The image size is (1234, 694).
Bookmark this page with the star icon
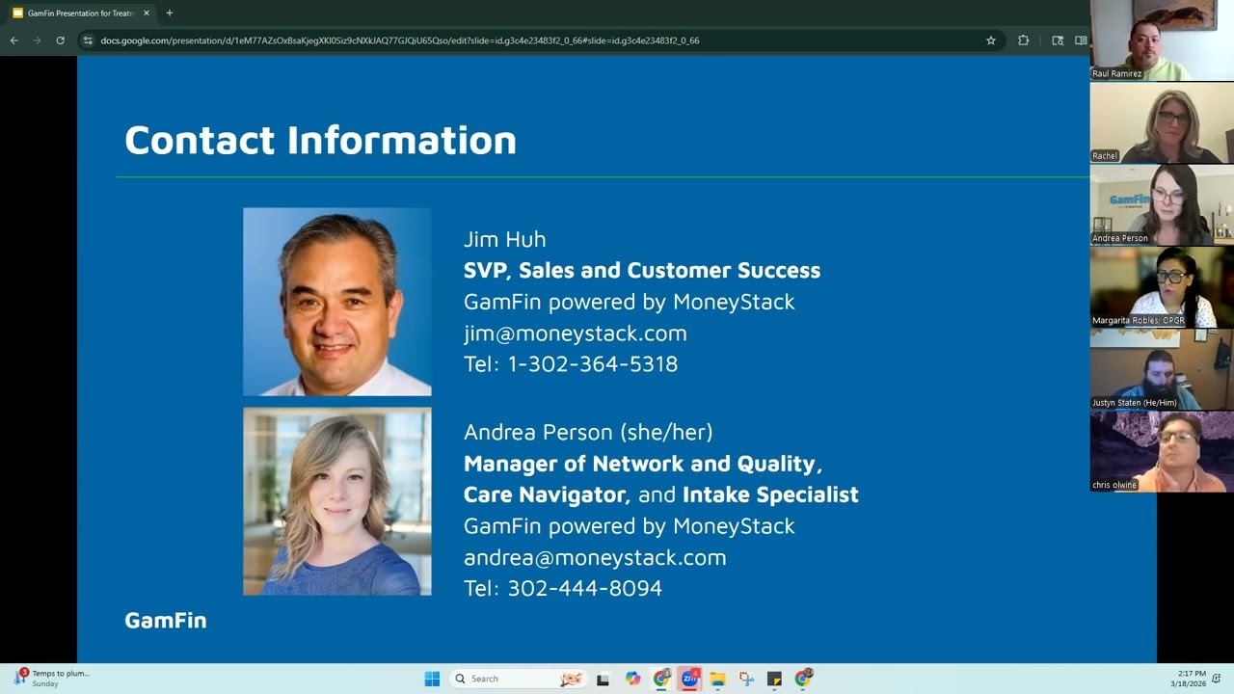coord(990,40)
